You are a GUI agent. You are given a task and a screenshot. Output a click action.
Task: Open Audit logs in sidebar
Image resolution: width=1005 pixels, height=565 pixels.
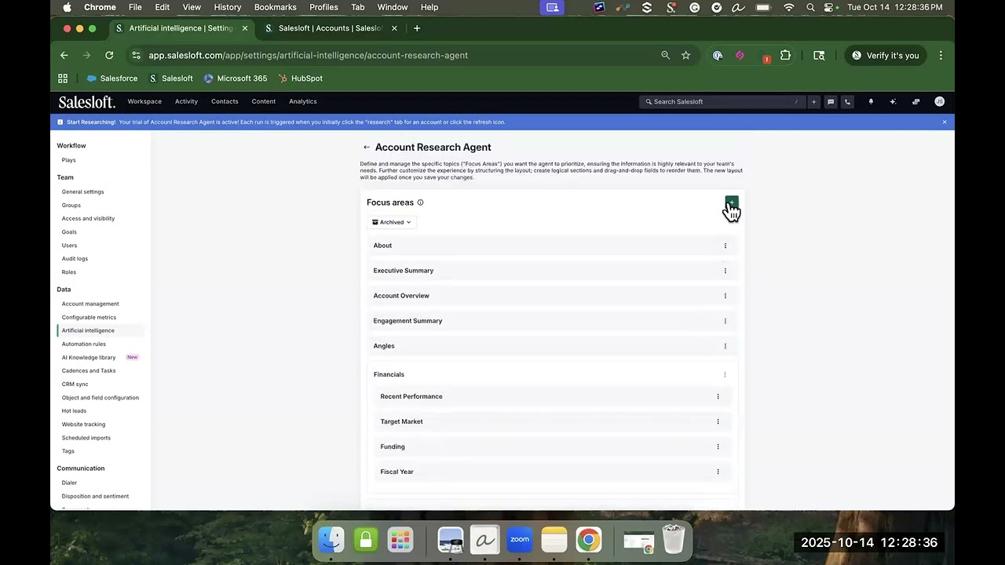click(x=75, y=258)
